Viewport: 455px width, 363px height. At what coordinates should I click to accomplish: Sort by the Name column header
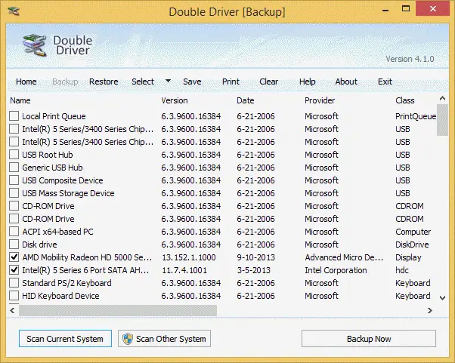(20, 100)
